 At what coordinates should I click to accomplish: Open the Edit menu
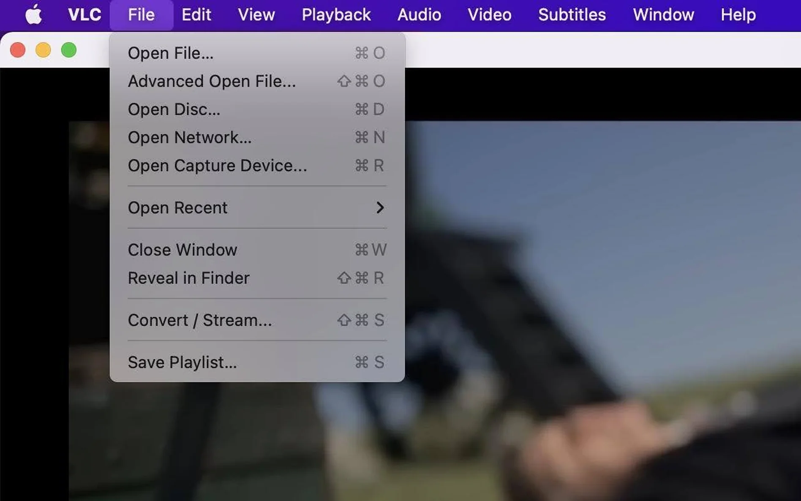(x=196, y=15)
